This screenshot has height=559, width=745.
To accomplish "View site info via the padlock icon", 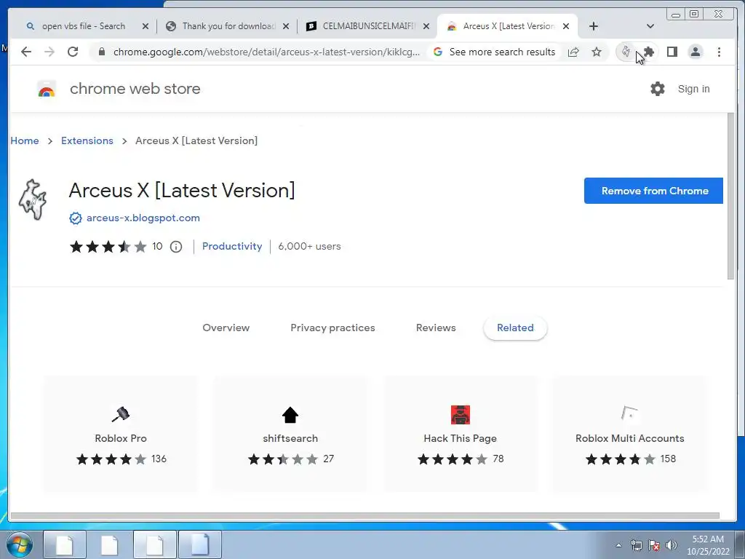I will (101, 52).
